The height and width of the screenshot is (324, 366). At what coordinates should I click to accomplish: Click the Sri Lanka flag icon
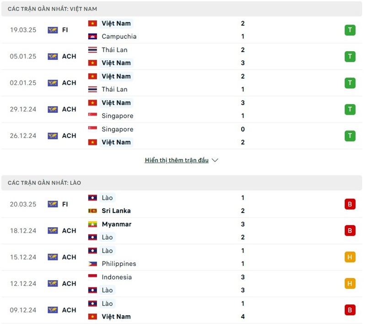[x=93, y=211]
